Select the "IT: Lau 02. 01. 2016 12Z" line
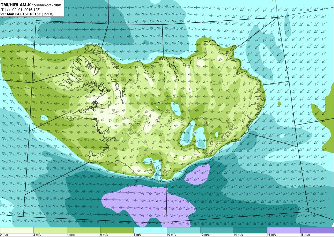Screen dimensions: 334x237 click(20, 10)
